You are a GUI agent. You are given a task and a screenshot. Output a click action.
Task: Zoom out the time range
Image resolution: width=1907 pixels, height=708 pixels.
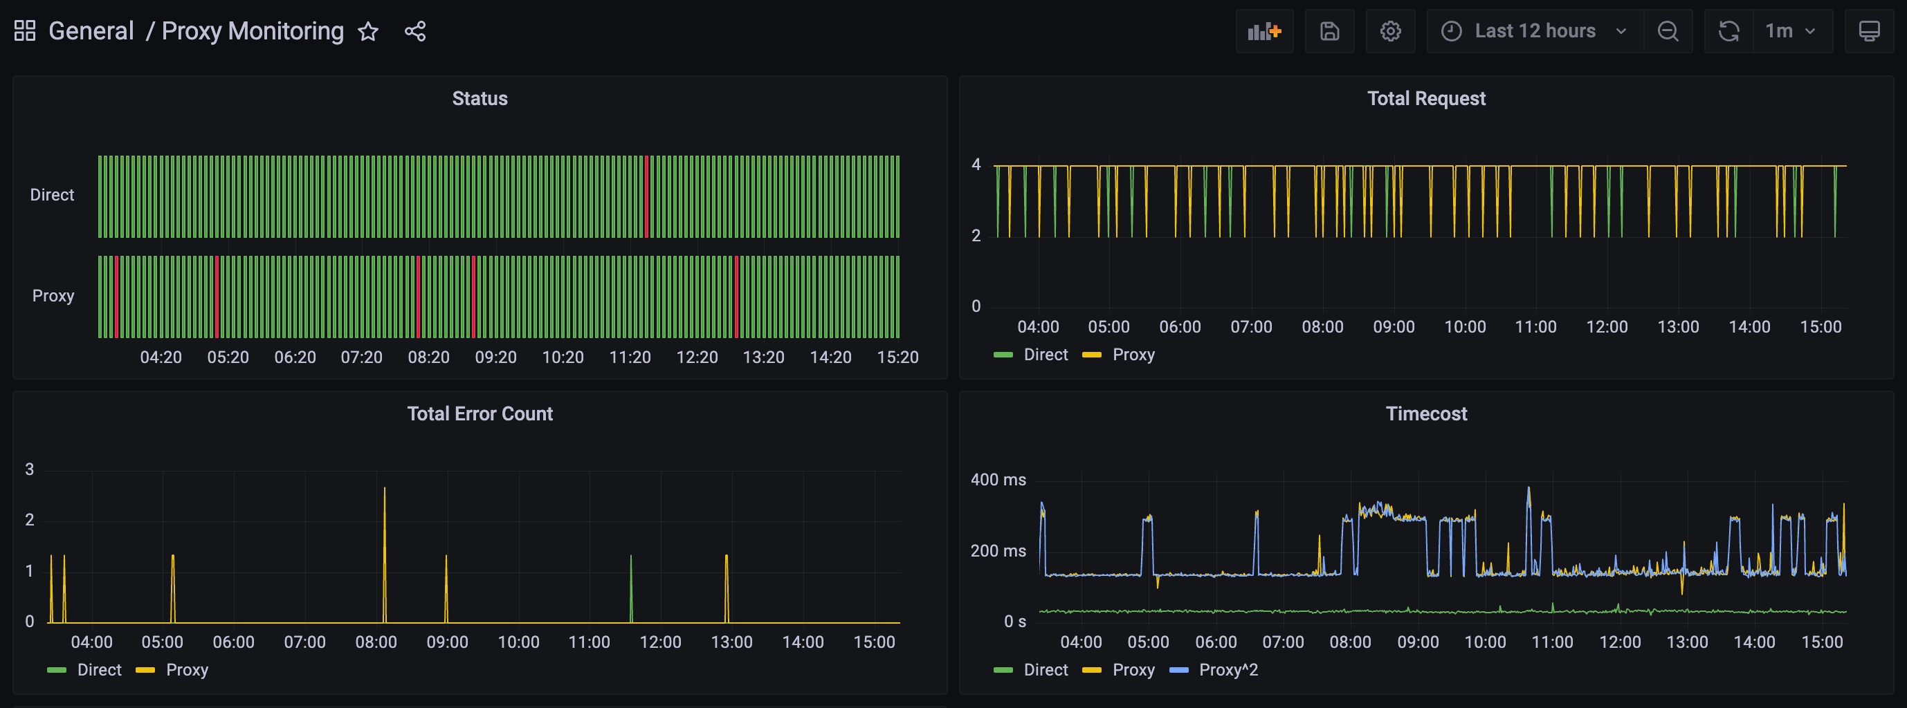[x=1667, y=31]
